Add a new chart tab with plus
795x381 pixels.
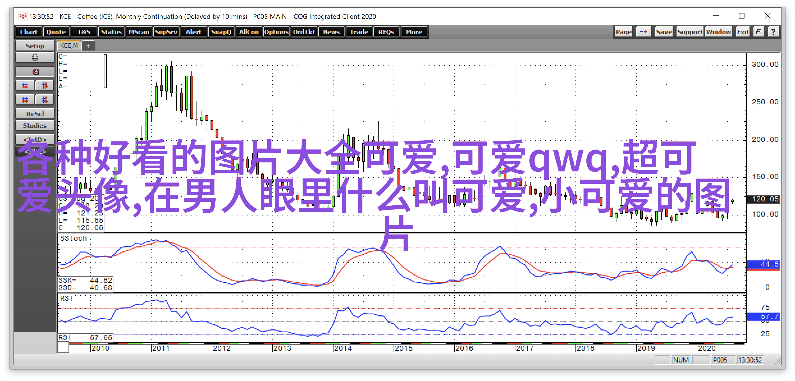click(88, 46)
